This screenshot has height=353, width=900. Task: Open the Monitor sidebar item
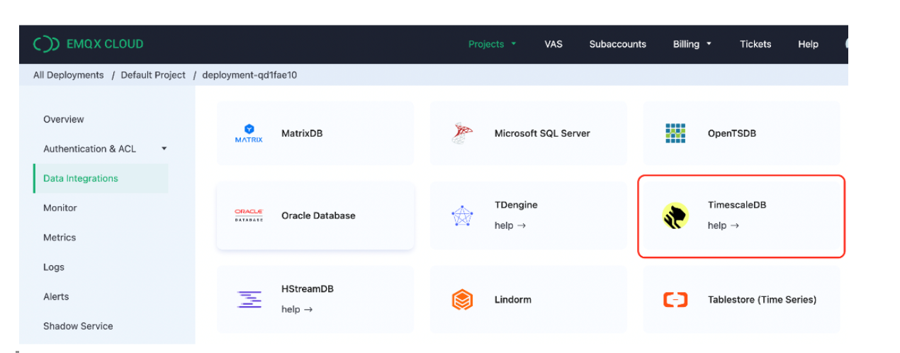pos(60,208)
